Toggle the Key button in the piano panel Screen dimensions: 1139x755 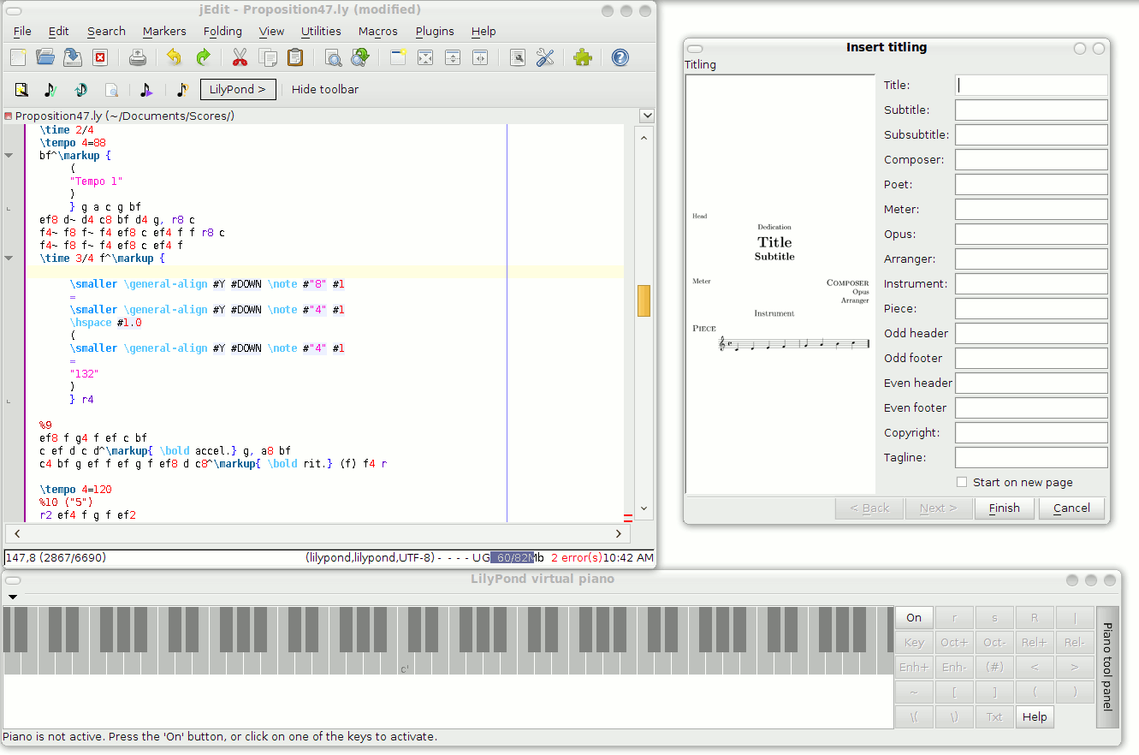914,642
